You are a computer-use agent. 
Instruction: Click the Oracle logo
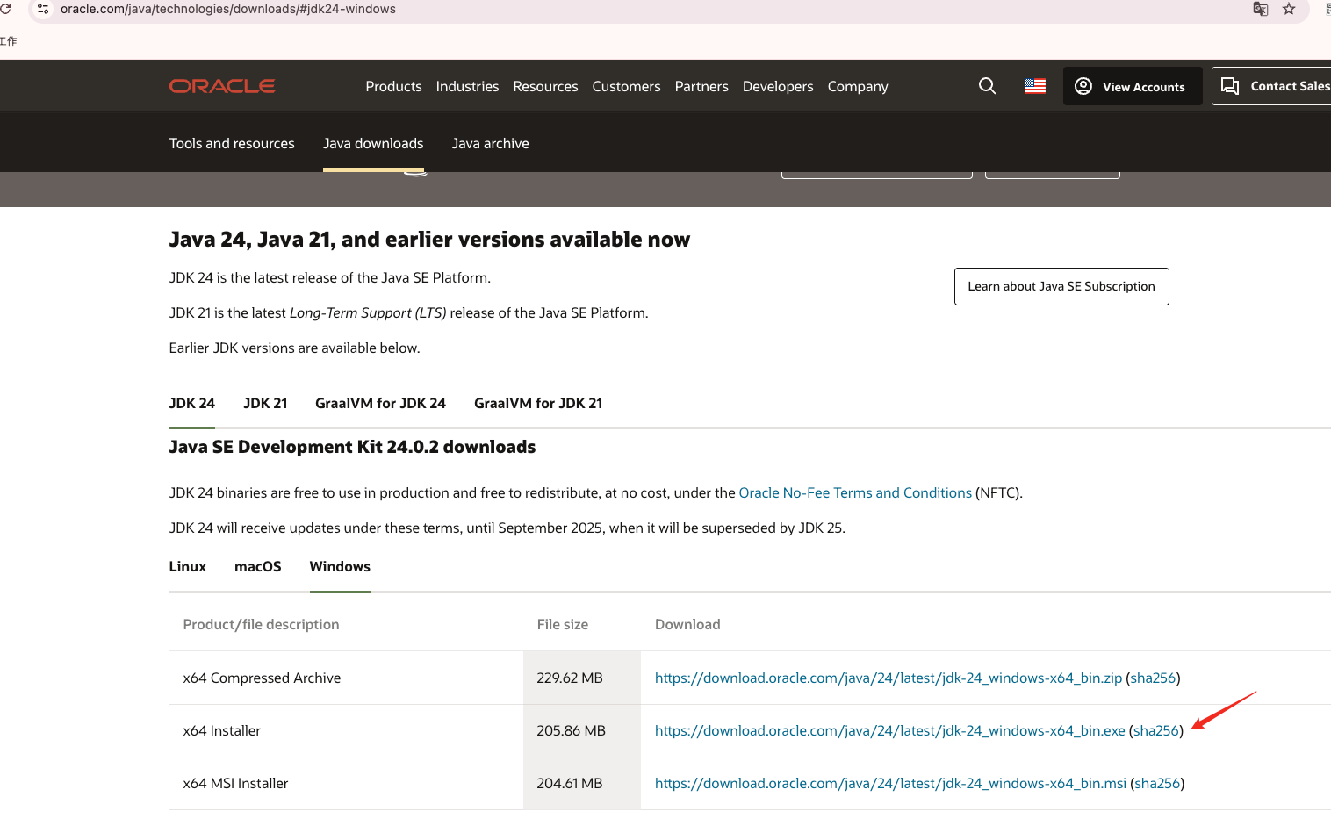click(x=222, y=86)
